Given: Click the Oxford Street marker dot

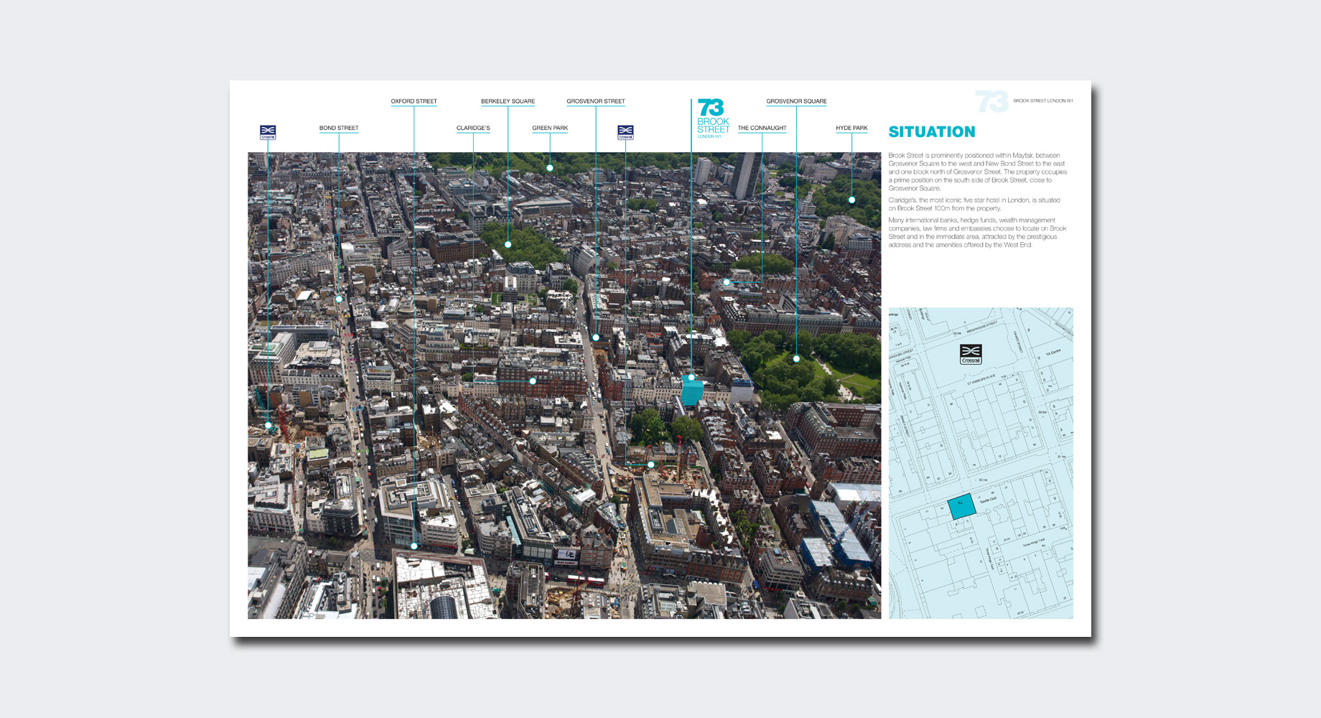Looking at the screenshot, I should [x=414, y=546].
